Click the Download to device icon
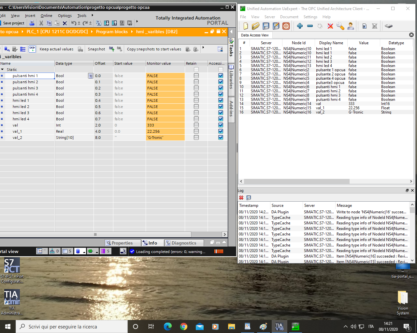Screen dimensions: 417x333 coord(107,23)
